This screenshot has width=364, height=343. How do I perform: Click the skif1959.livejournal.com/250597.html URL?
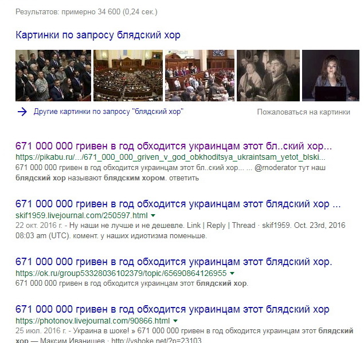pos(81,215)
